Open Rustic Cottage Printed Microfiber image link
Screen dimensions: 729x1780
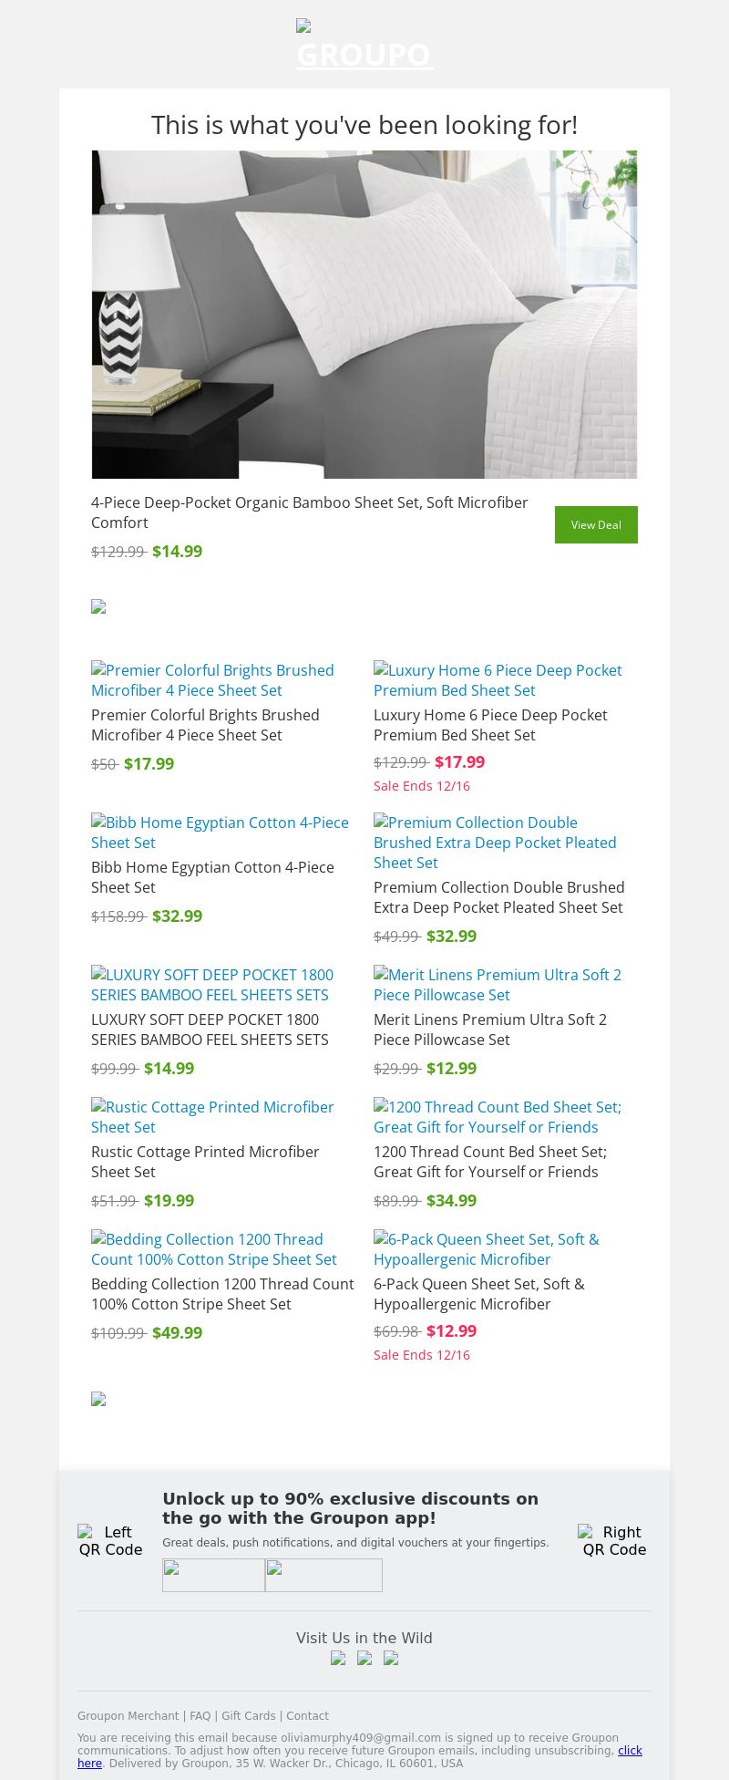coord(212,1117)
